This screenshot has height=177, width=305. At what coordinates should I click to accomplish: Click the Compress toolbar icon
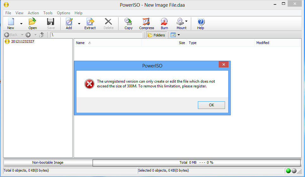(146, 23)
